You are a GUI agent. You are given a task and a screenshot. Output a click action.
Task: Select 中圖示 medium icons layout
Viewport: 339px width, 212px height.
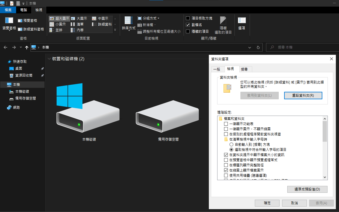[100, 19]
